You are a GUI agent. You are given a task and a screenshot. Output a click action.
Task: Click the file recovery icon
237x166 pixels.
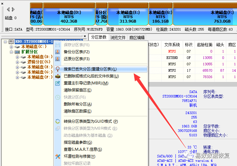(58, 76)
